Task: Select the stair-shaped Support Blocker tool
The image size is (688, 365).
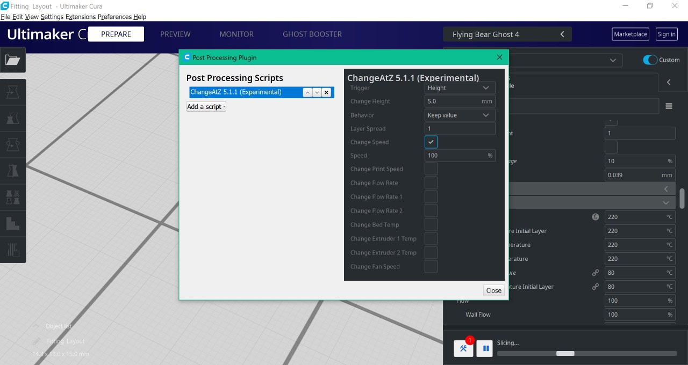Action: coord(12,223)
